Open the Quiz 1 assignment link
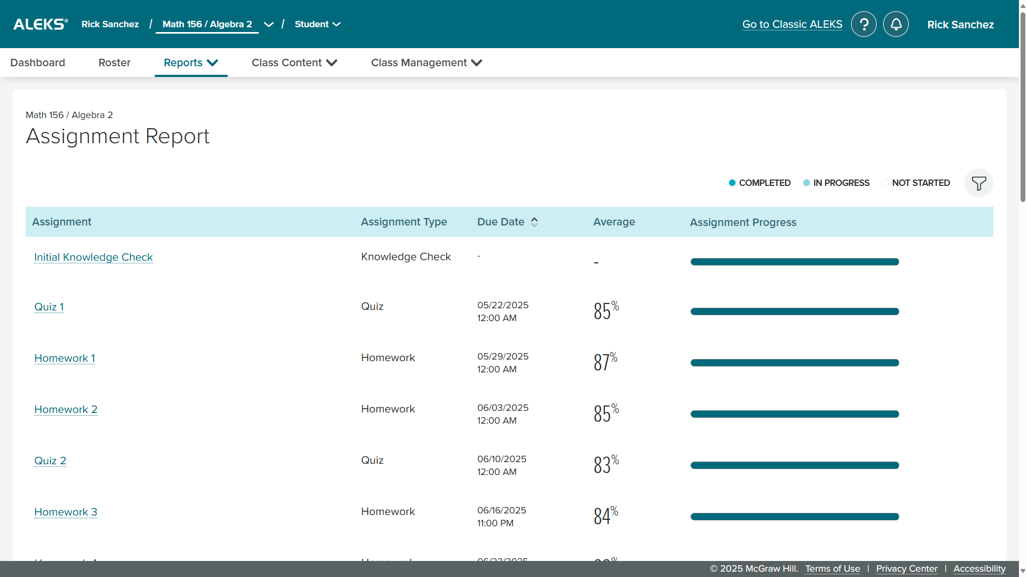This screenshot has height=577, width=1027. click(x=49, y=307)
